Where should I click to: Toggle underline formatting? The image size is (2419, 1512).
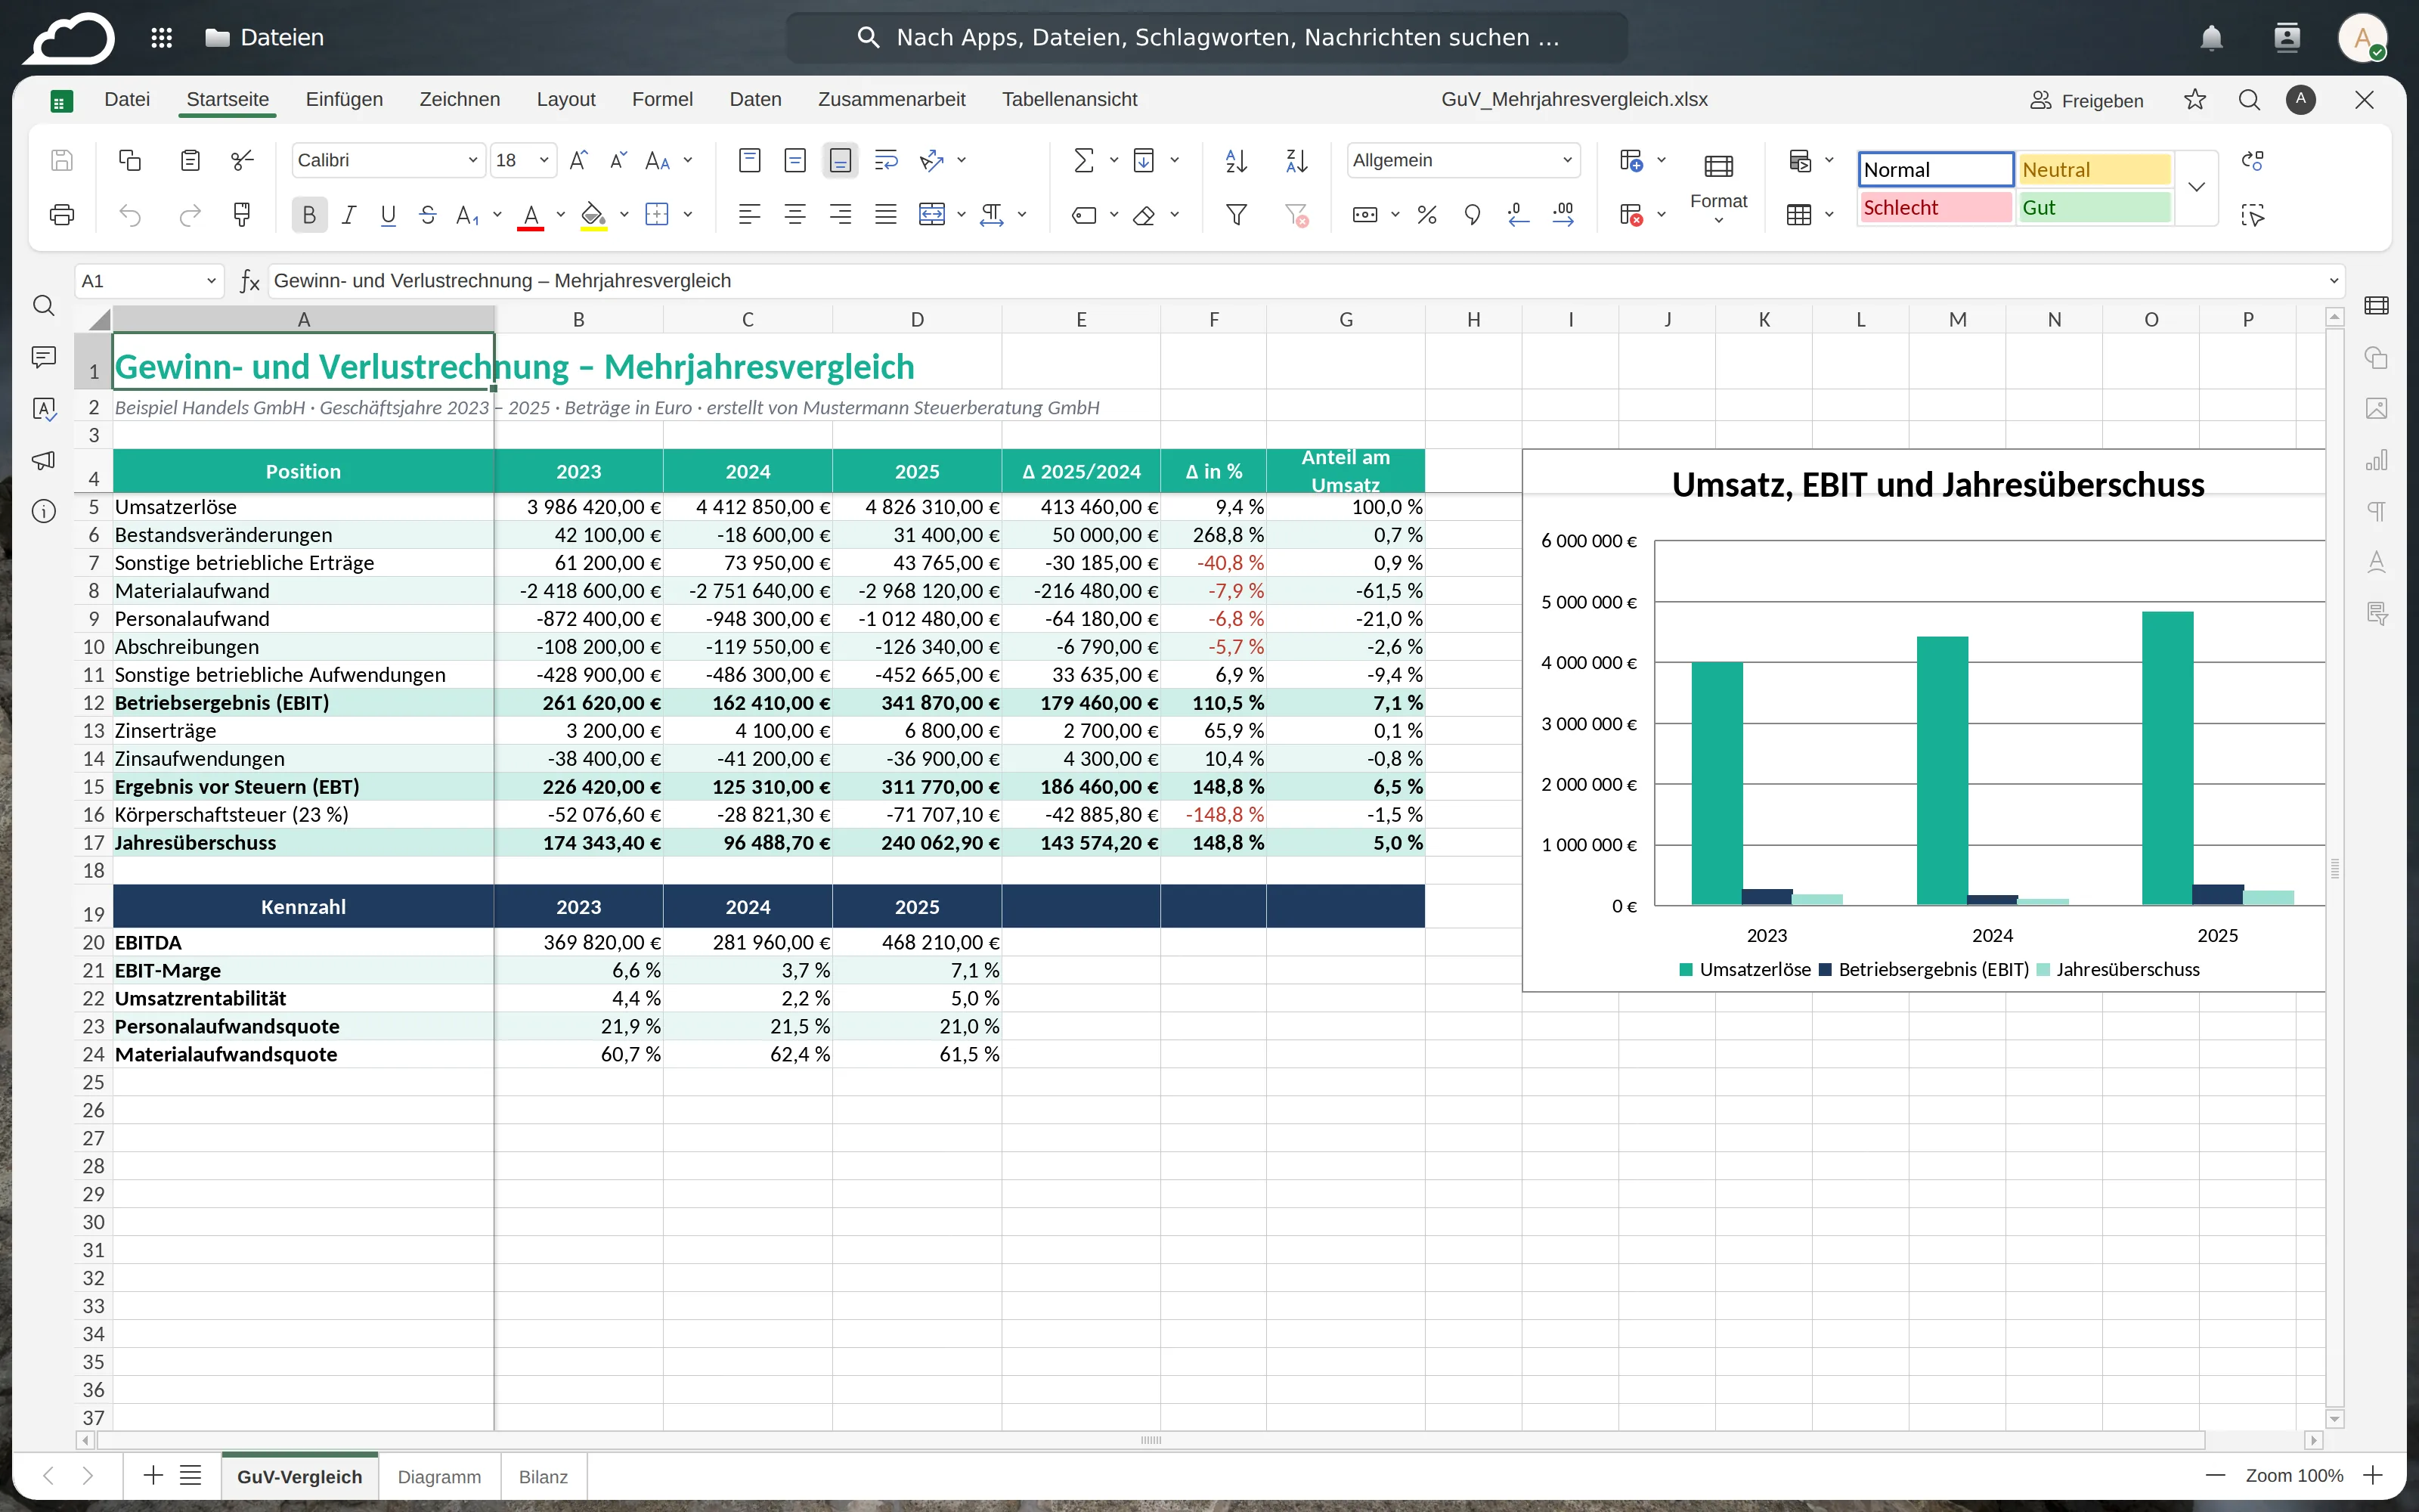pyautogui.click(x=388, y=214)
